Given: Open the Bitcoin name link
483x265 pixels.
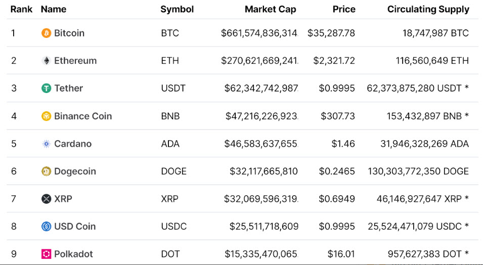Looking at the screenshot, I should [x=69, y=33].
